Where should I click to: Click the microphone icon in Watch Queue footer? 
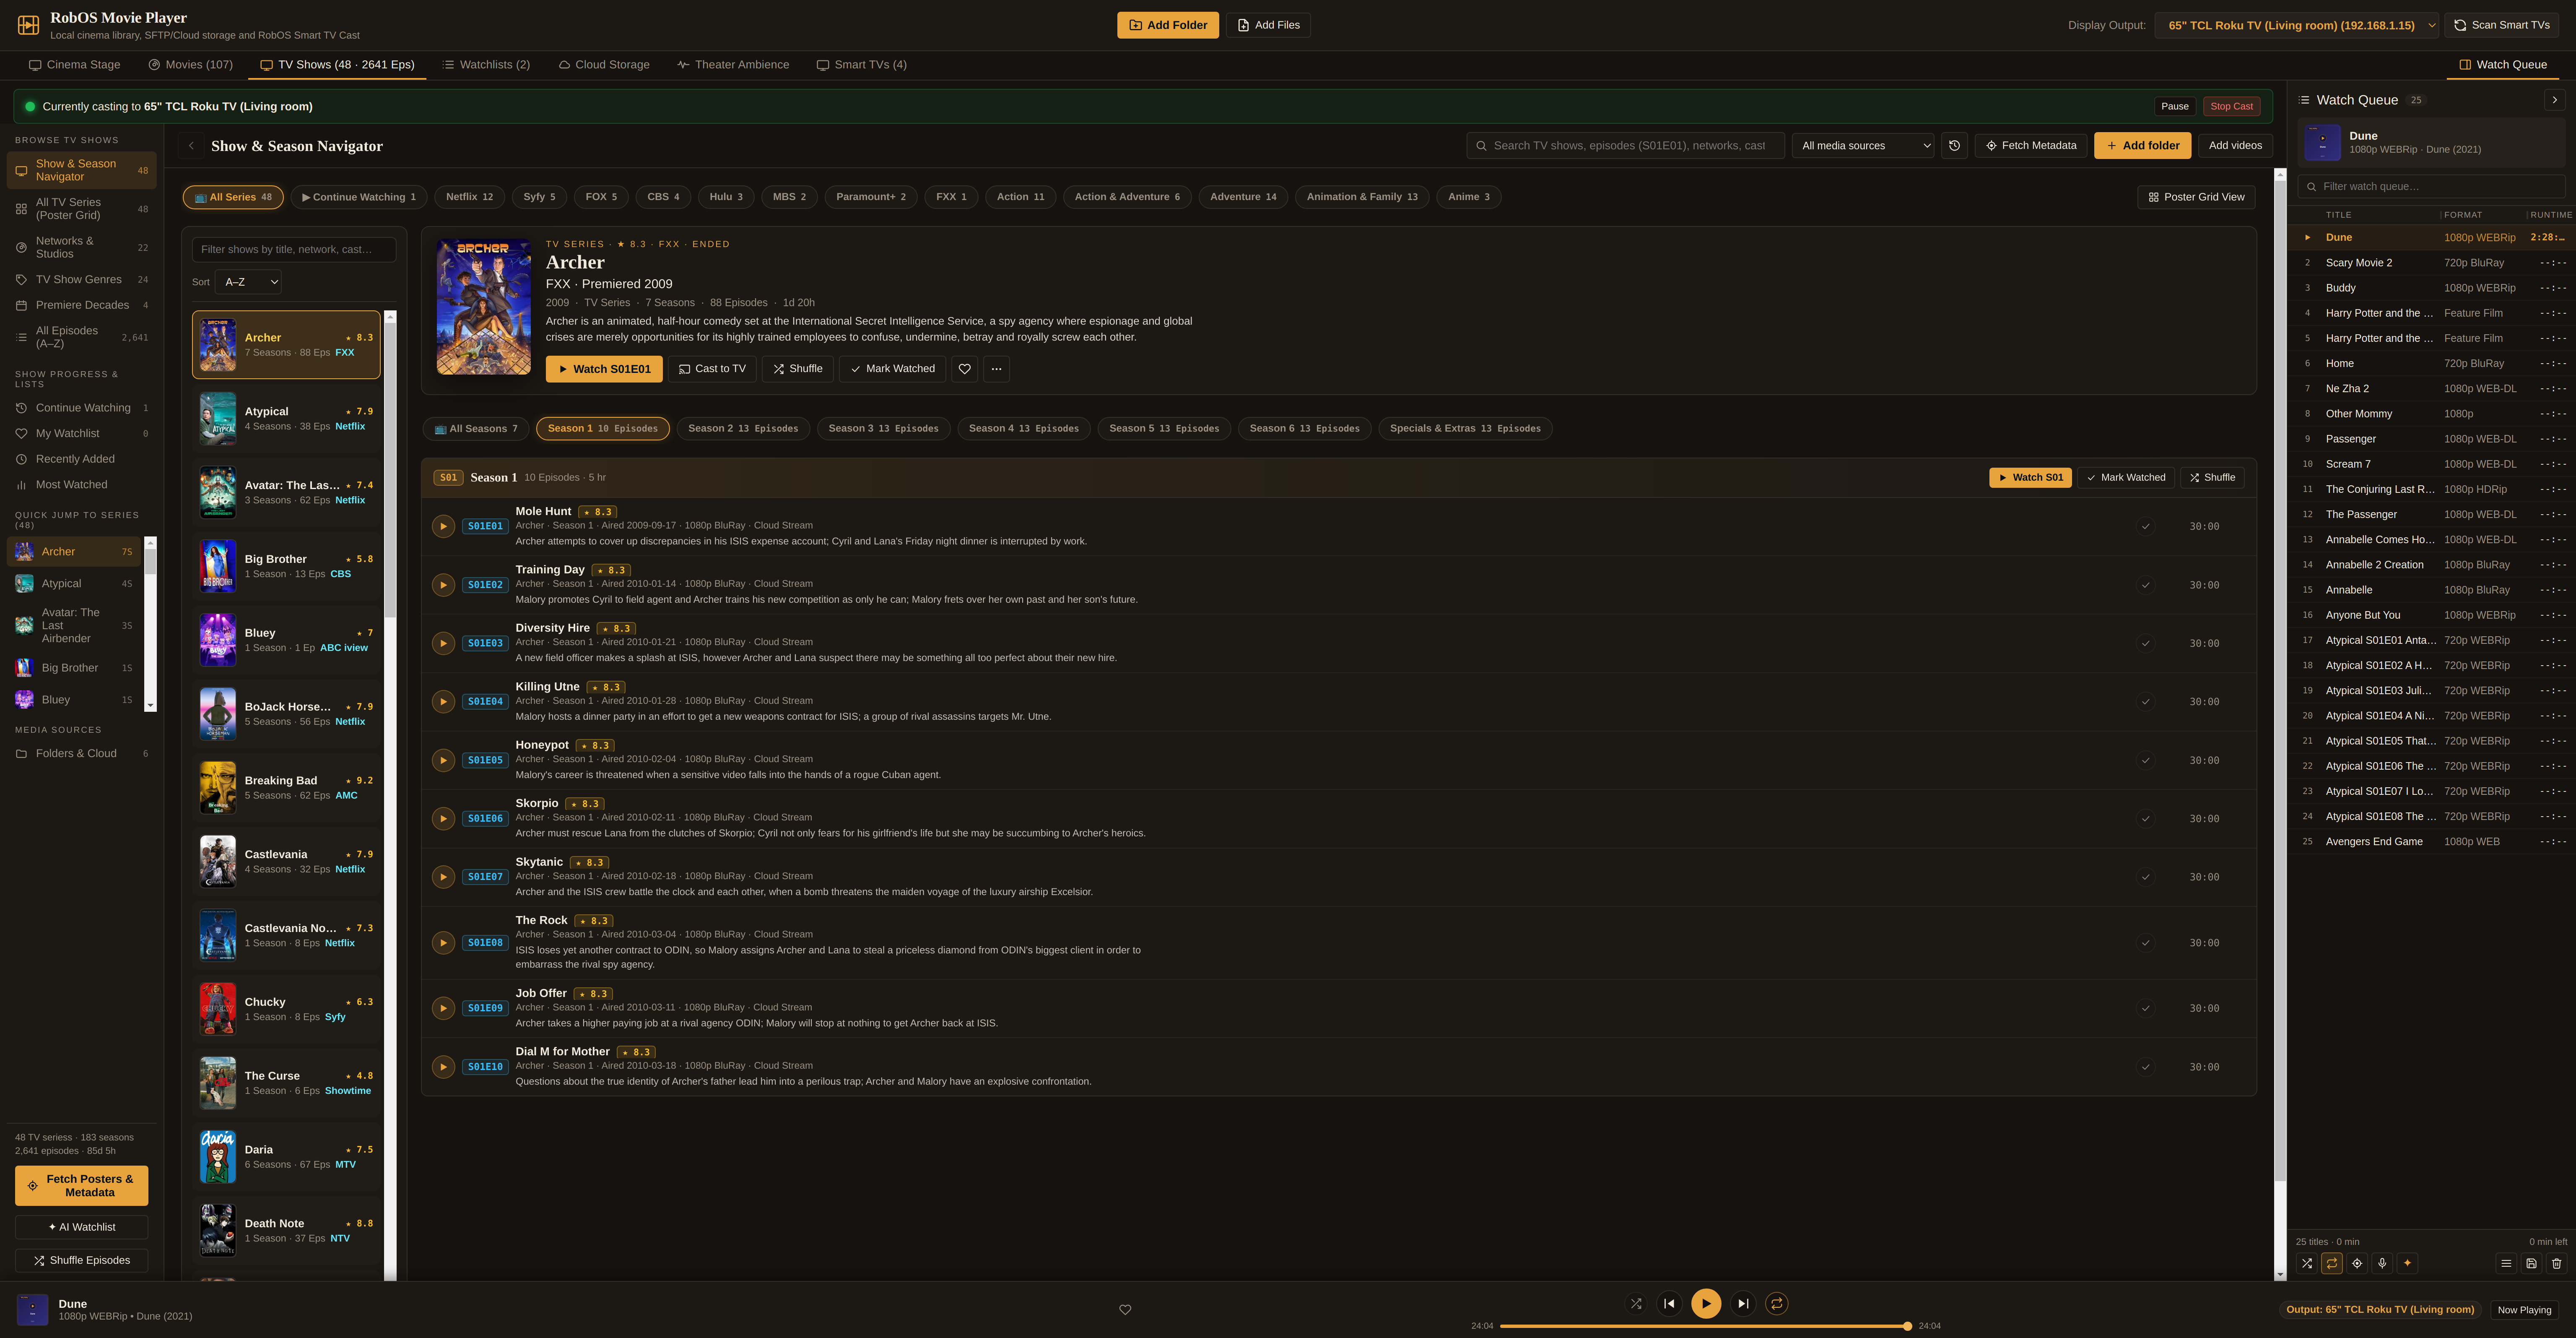(2382, 1264)
